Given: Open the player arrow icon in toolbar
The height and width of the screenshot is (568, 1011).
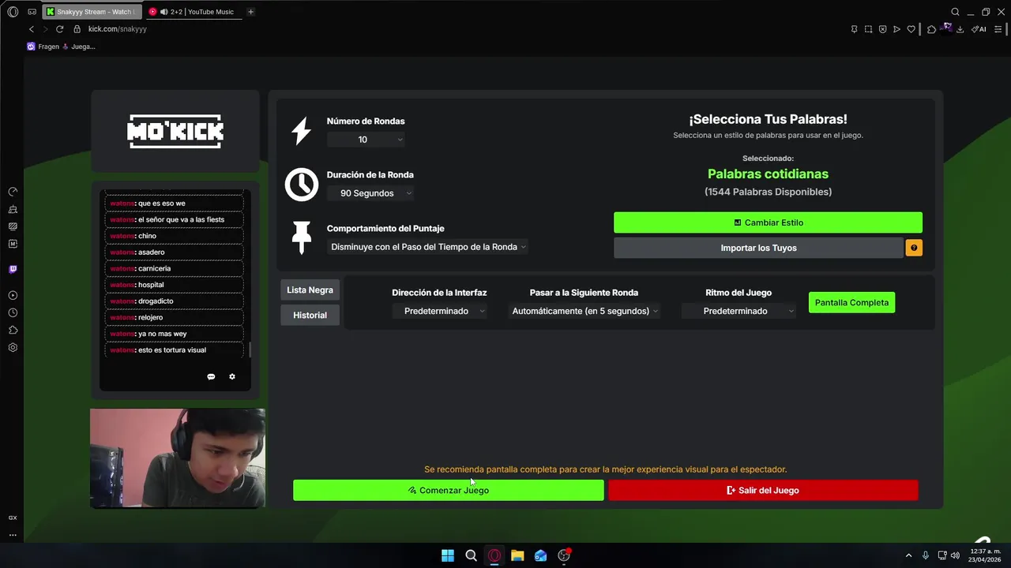Looking at the screenshot, I should [x=896, y=29].
